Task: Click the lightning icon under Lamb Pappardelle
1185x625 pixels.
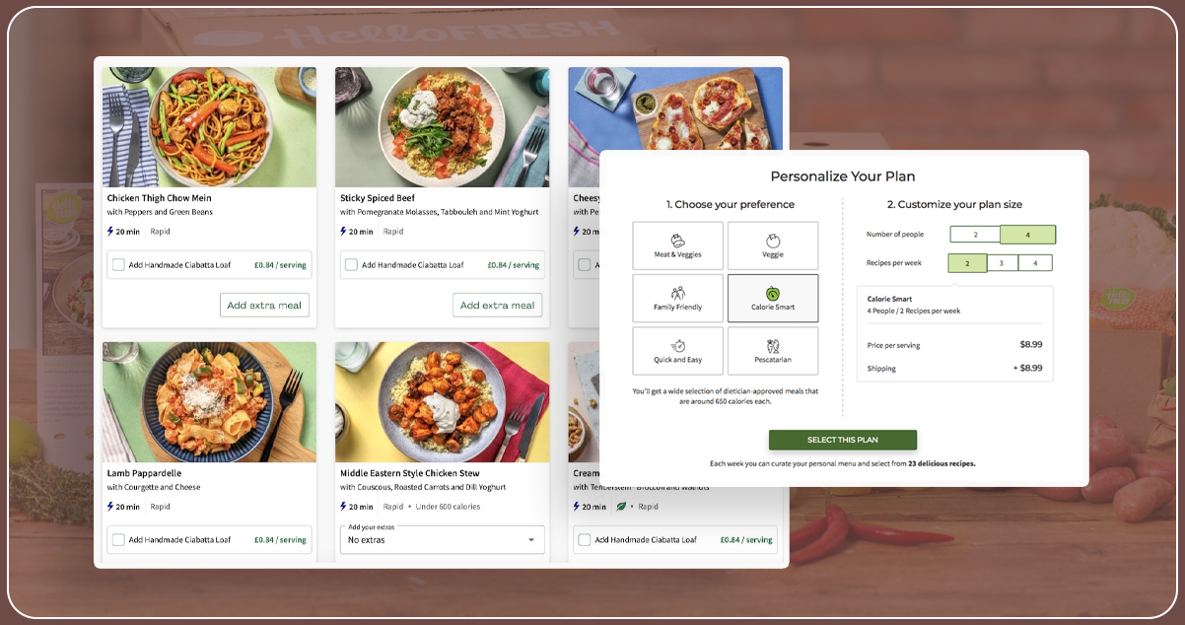Action: [110, 507]
